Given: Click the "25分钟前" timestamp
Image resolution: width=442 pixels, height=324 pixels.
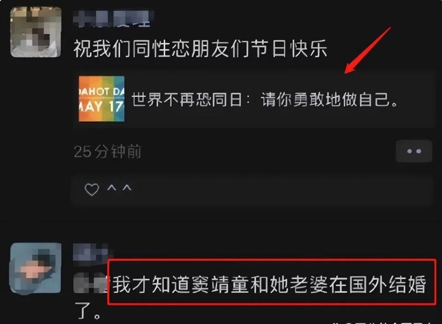Looking at the screenshot, I should click(x=107, y=151).
